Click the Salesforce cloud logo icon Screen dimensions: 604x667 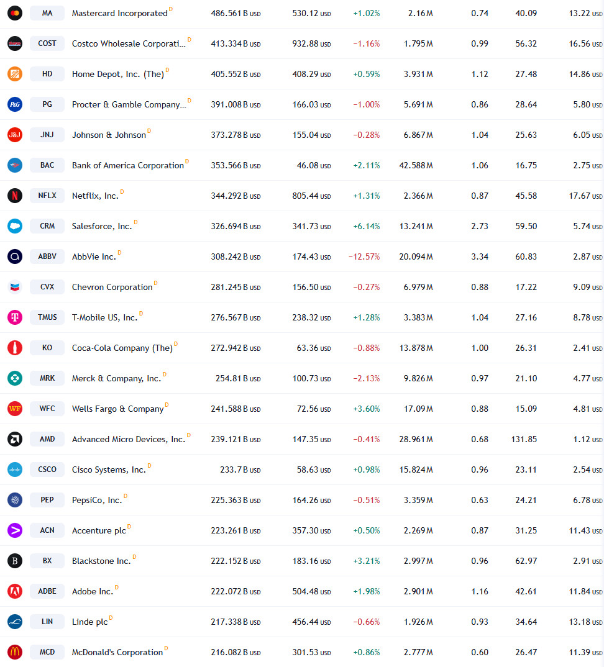pyautogui.click(x=15, y=226)
